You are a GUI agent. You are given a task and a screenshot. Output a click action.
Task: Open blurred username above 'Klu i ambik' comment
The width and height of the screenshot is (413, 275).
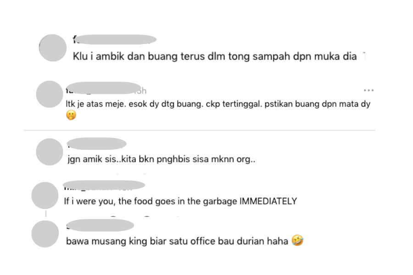115,40
